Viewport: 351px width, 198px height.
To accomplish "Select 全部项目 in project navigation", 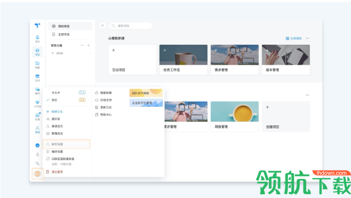I will coord(70,34).
